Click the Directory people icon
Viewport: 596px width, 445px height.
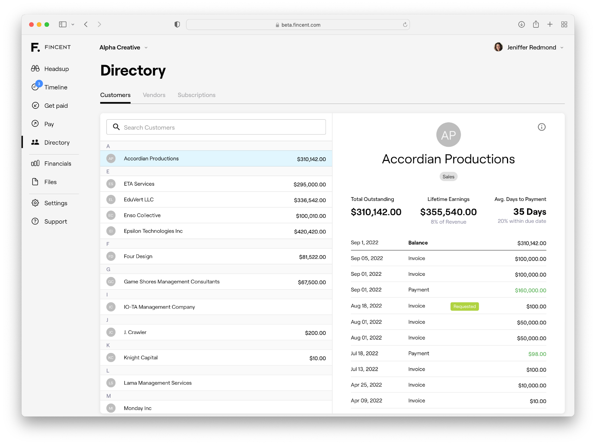tap(35, 142)
